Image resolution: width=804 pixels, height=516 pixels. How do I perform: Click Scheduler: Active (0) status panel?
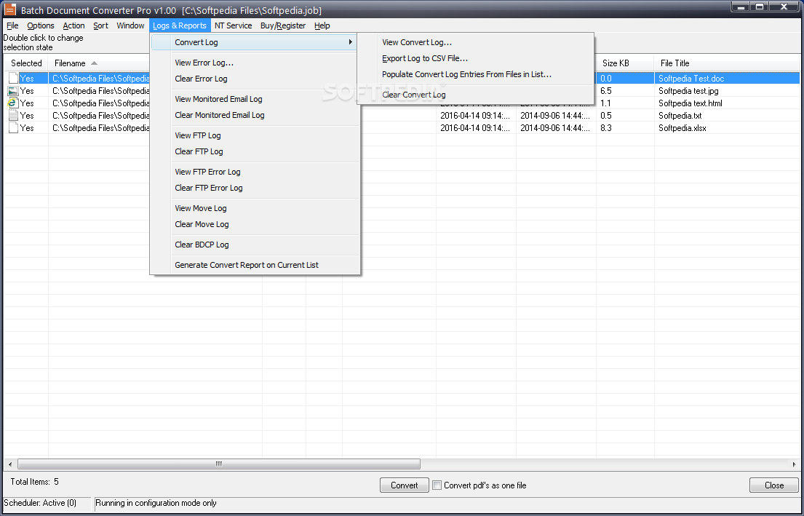point(47,503)
